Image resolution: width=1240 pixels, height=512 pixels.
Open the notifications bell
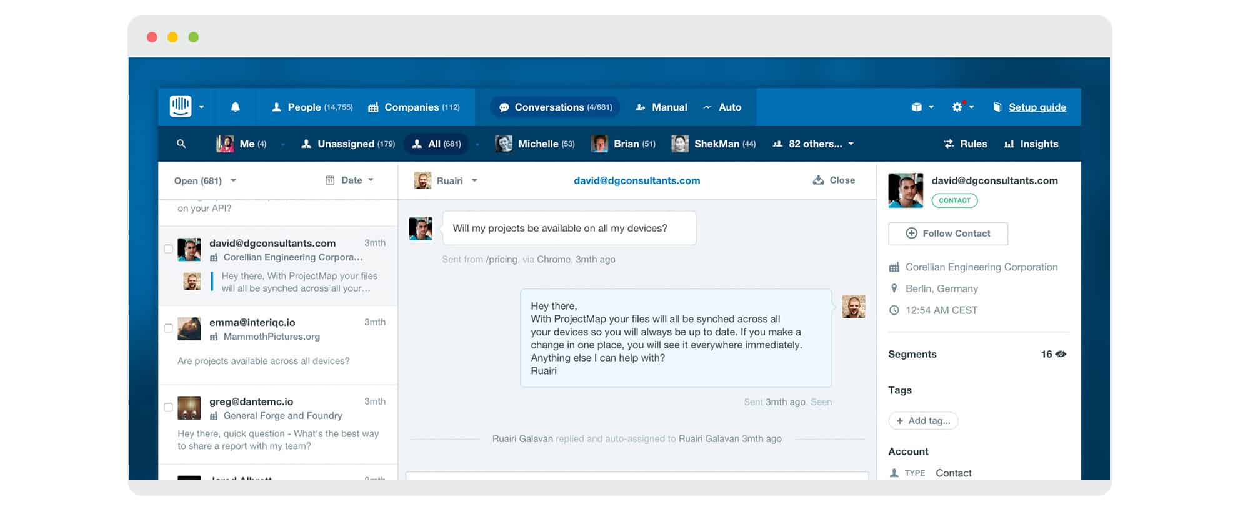(x=236, y=107)
